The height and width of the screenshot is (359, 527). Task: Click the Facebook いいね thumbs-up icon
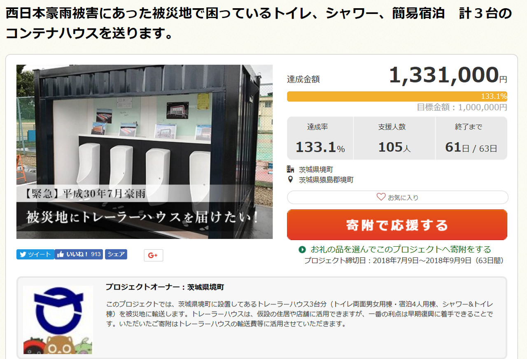tap(61, 255)
